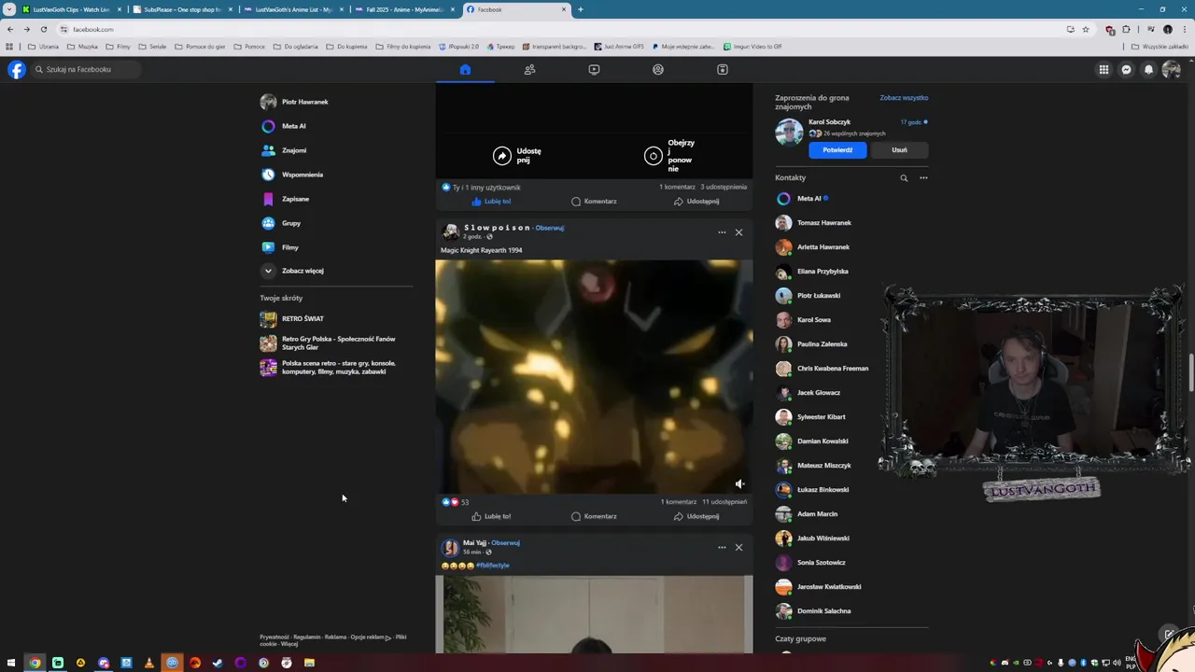Comment on the Slowpoison post
The image size is (1195, 672).
594,516
